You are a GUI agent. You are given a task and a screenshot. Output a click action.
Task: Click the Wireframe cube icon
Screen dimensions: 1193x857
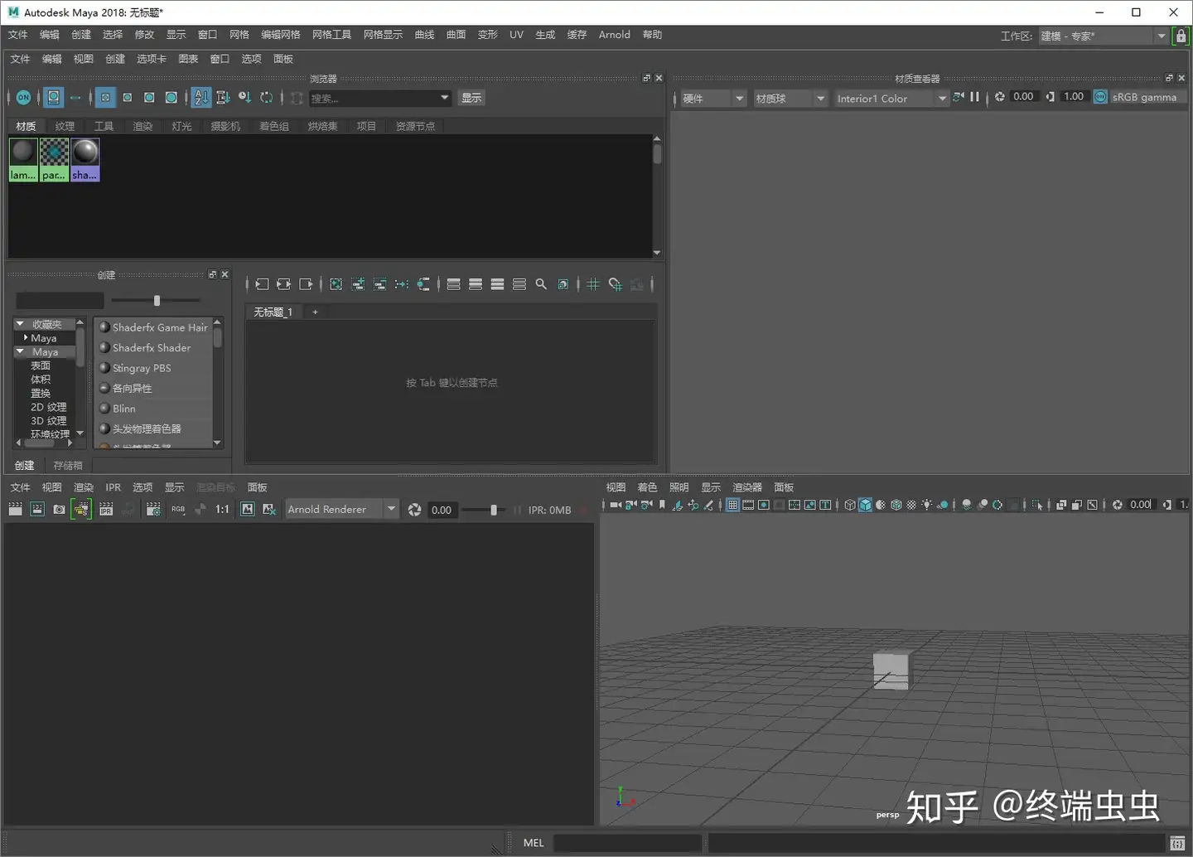pyautogui.click(x=850, y=505)
